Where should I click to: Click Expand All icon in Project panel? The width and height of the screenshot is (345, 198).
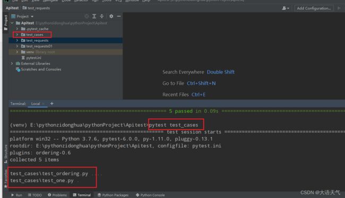pos(94,16)
